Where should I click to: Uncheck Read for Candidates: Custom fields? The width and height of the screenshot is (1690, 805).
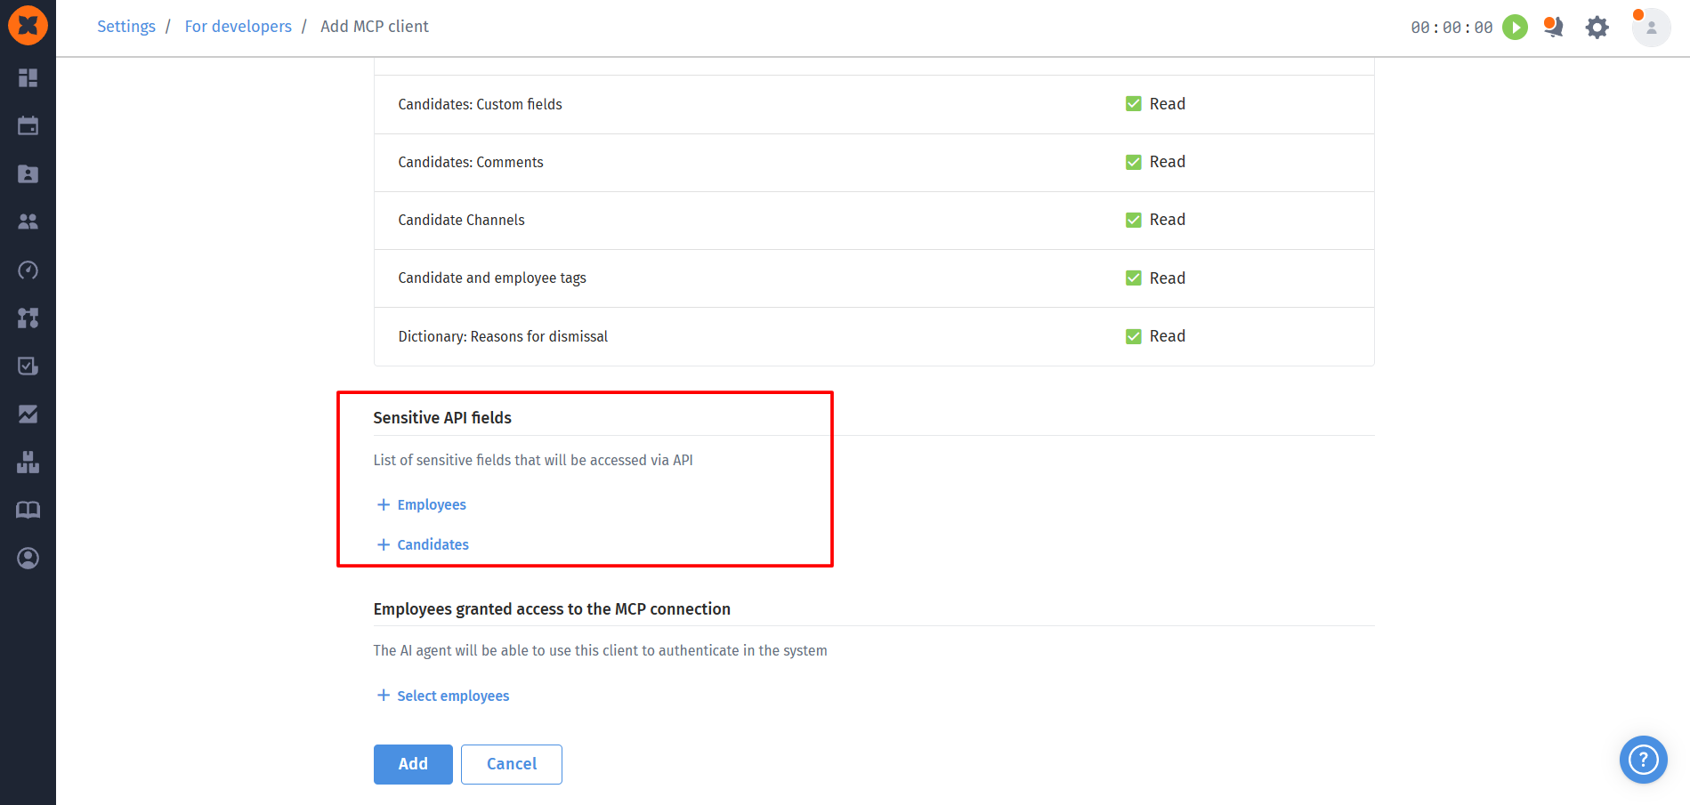[x=1133, y=104]
